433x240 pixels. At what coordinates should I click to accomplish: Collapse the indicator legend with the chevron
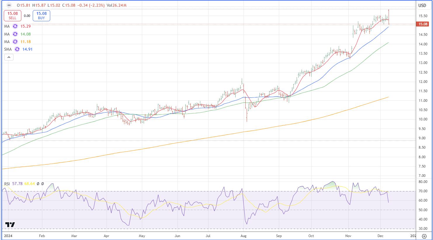coord(9,57)
